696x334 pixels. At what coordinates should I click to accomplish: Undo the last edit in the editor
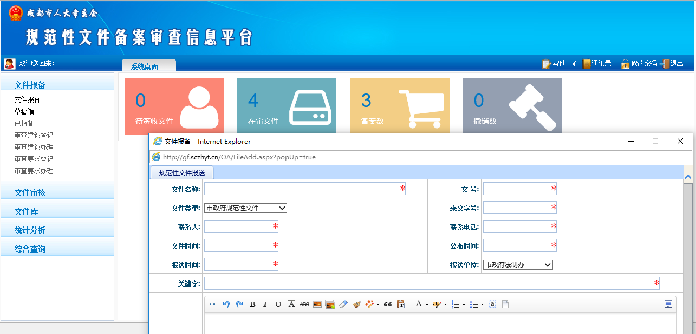pyautogui.click(x=226, y=304)
